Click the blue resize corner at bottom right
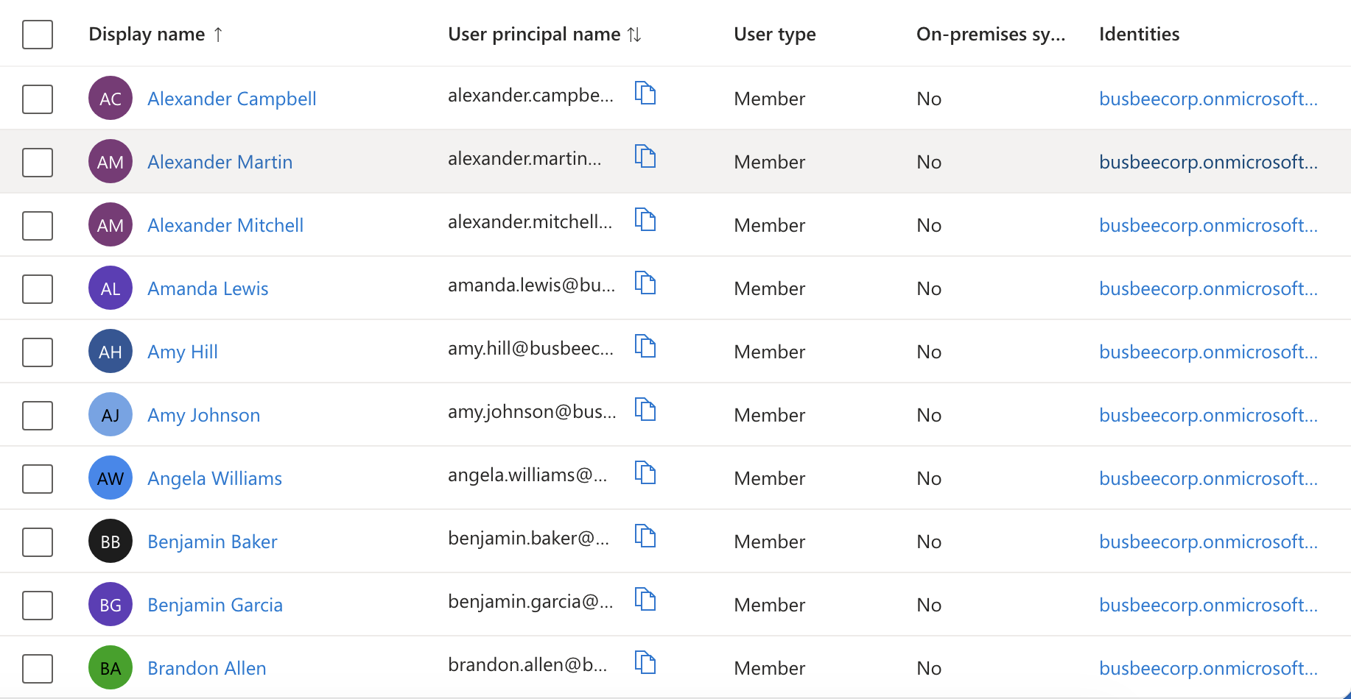Screen dimensions: 1351x699 click(x=1345, y=695)
